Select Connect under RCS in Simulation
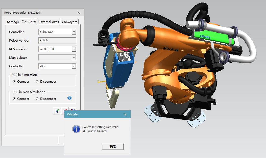 click(14, 82)
